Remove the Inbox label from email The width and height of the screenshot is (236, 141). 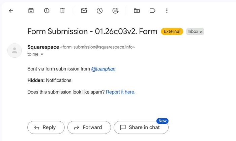point(201,32)
